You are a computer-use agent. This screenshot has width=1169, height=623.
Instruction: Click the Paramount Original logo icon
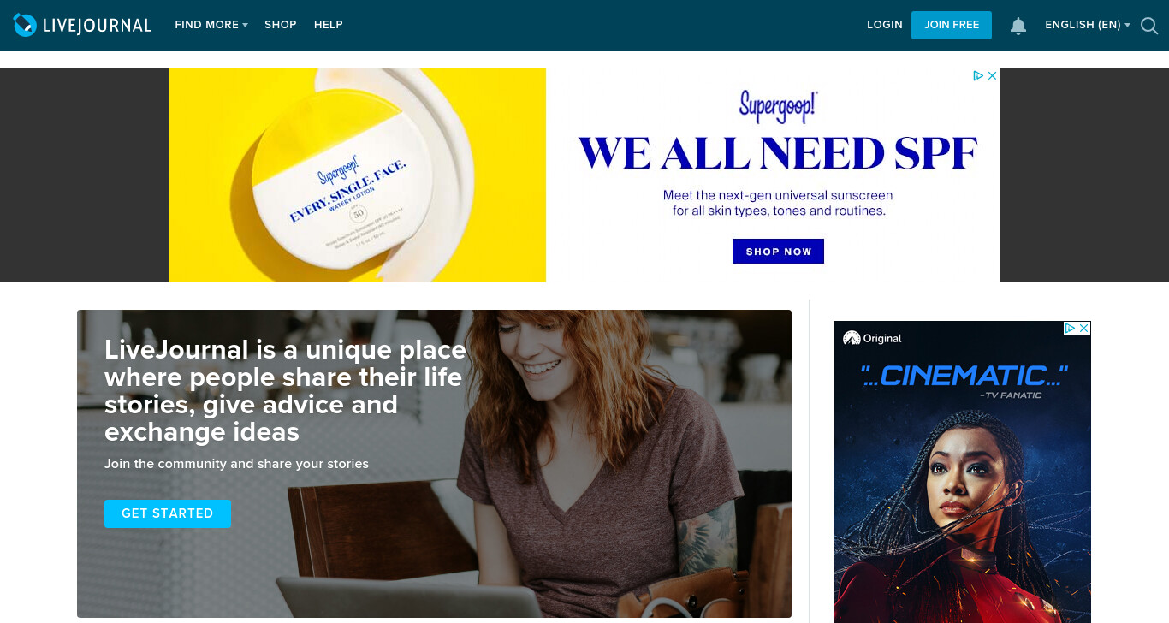pos(851,338)
